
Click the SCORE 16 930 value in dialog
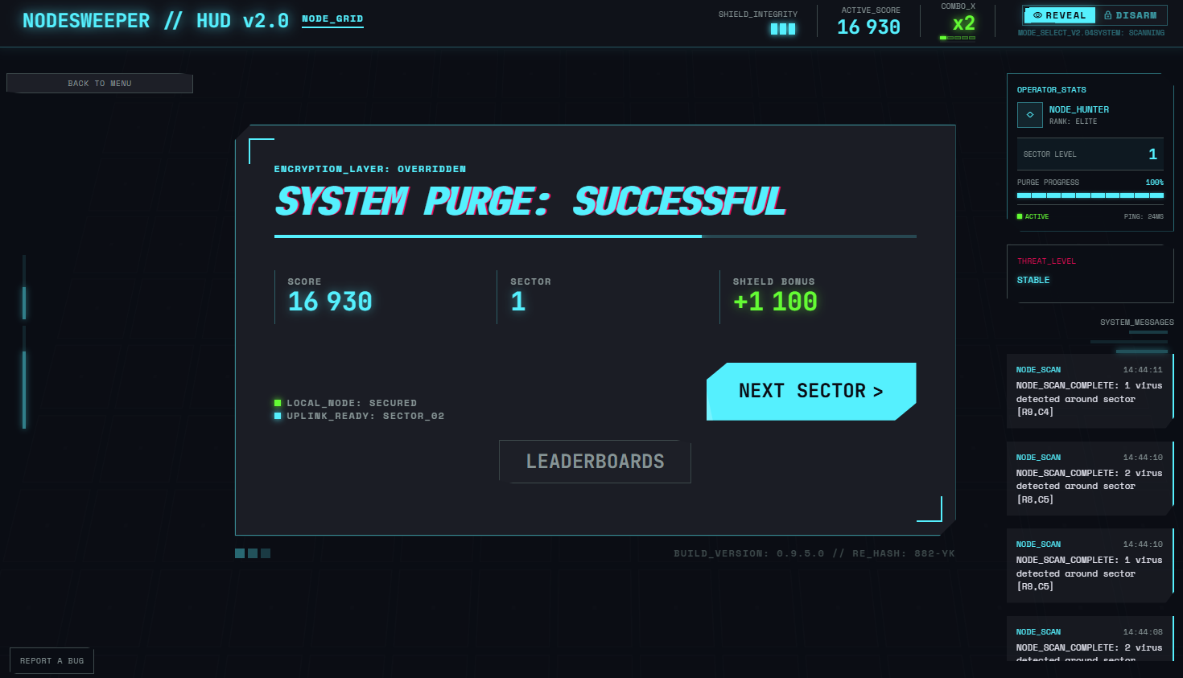(x=330, y=302)
